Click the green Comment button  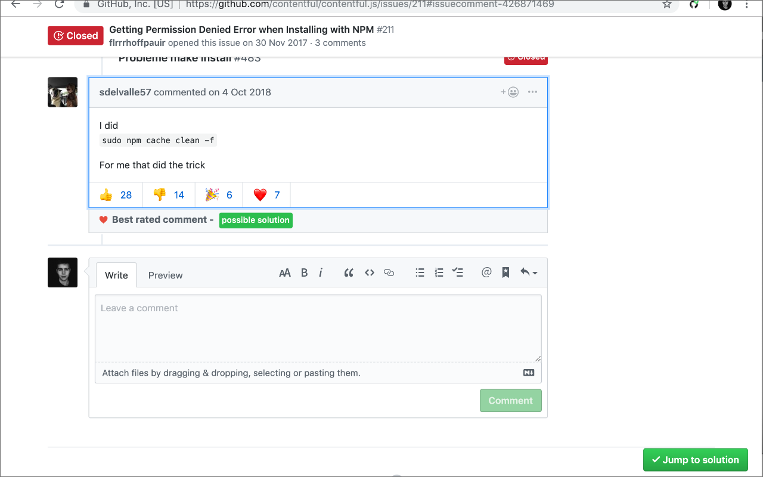tap(511, 401)
